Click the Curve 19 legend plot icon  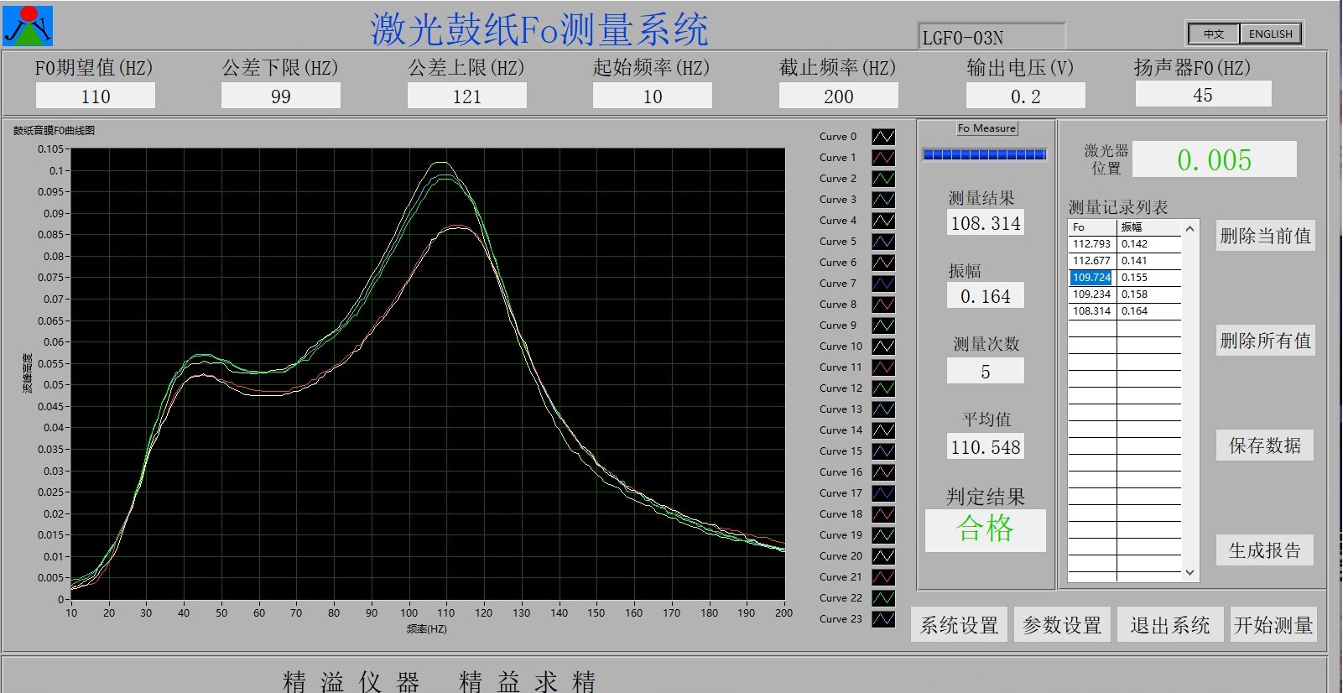pyautogui.click(x=883, y=535)
